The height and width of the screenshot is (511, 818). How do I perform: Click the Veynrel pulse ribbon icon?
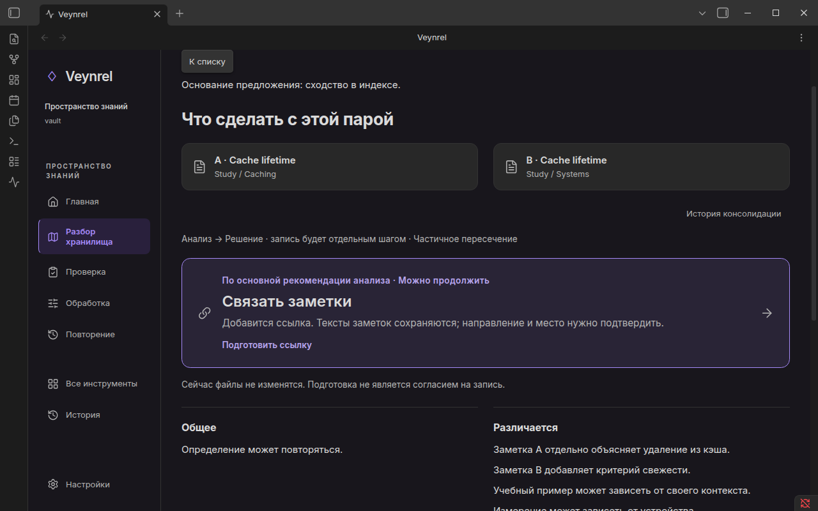tap(14, 182)
